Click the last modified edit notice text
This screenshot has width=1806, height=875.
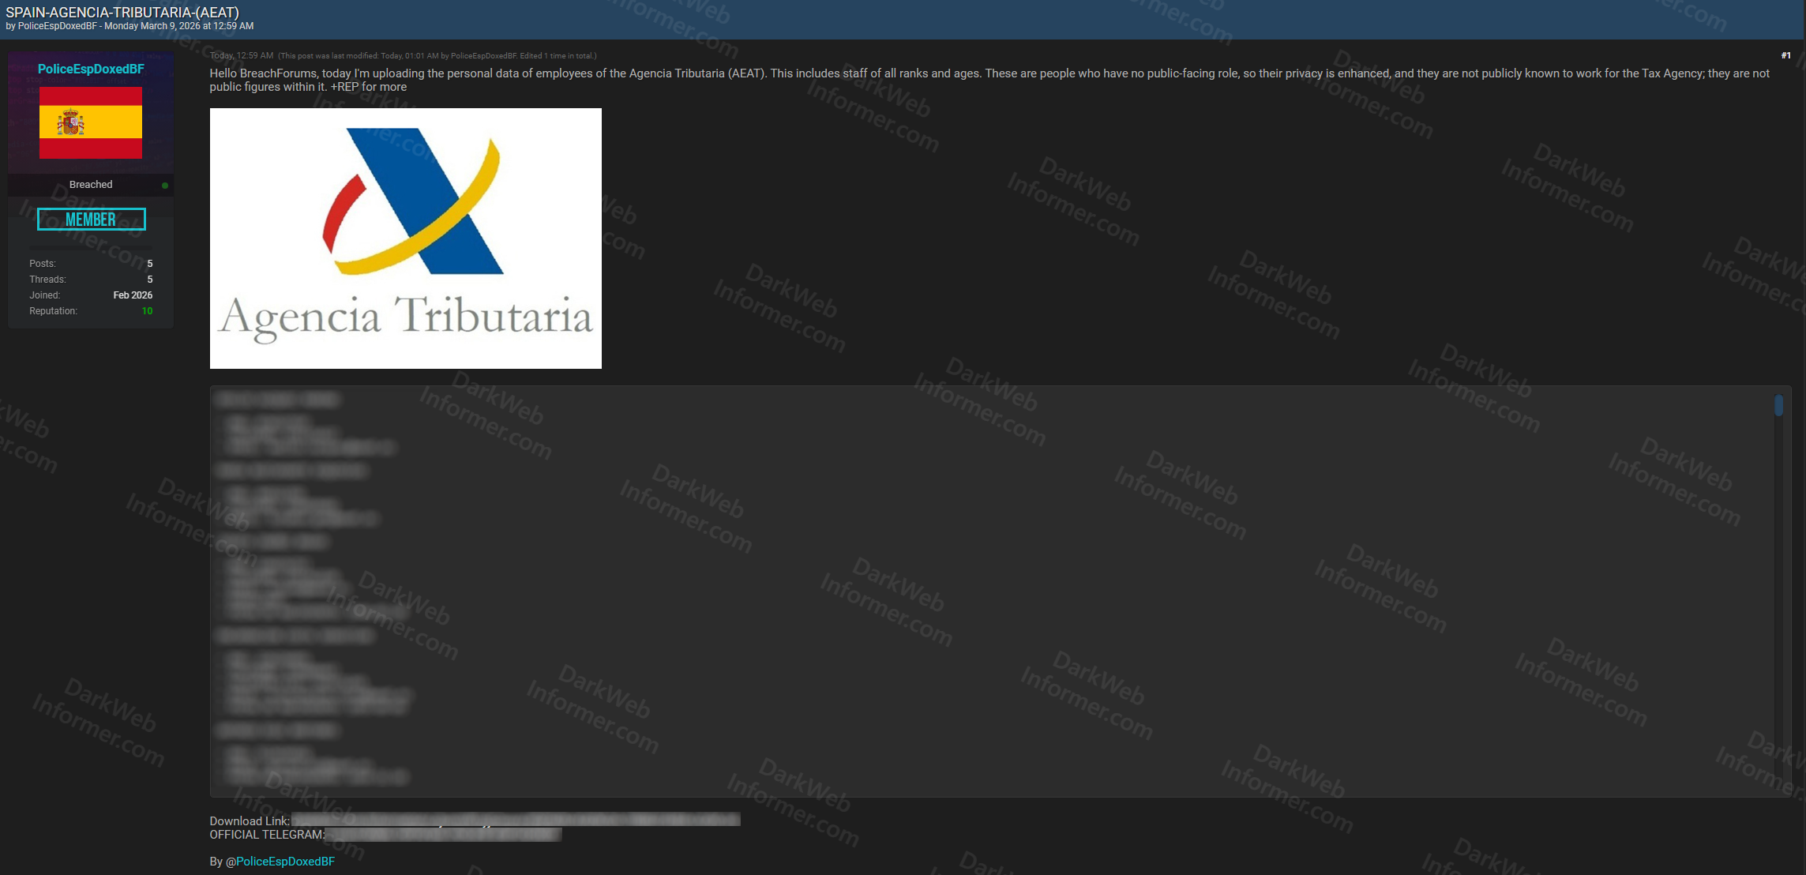[x=437, y=56]
